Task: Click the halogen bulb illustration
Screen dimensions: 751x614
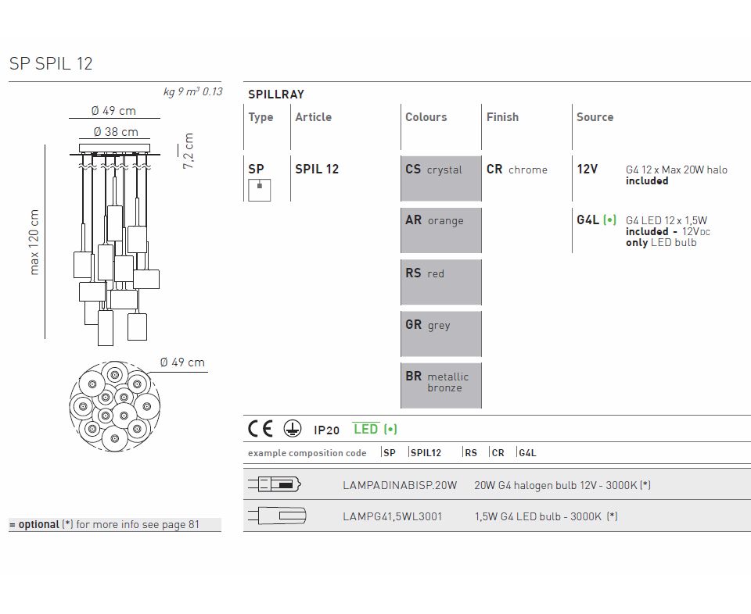Action: tap(275, 485)
